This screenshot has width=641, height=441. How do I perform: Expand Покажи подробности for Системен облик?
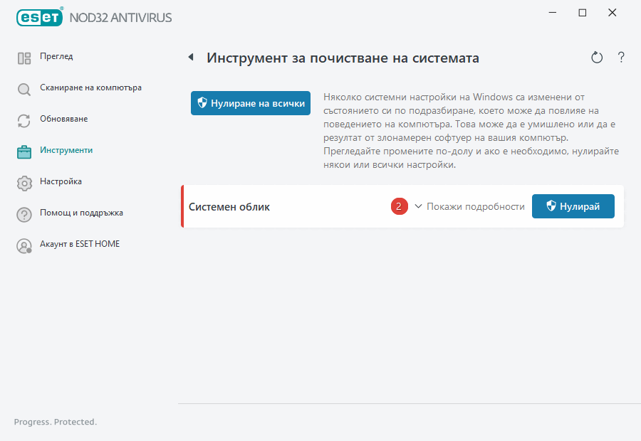click(475, 206)
